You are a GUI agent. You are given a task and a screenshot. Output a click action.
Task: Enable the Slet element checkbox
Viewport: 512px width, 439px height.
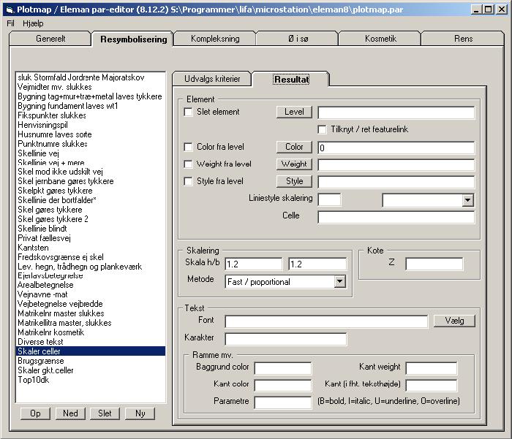point(189,112)
